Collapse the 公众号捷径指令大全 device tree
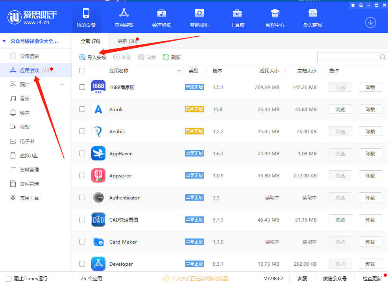388x285 pixels. pos(4,41)
